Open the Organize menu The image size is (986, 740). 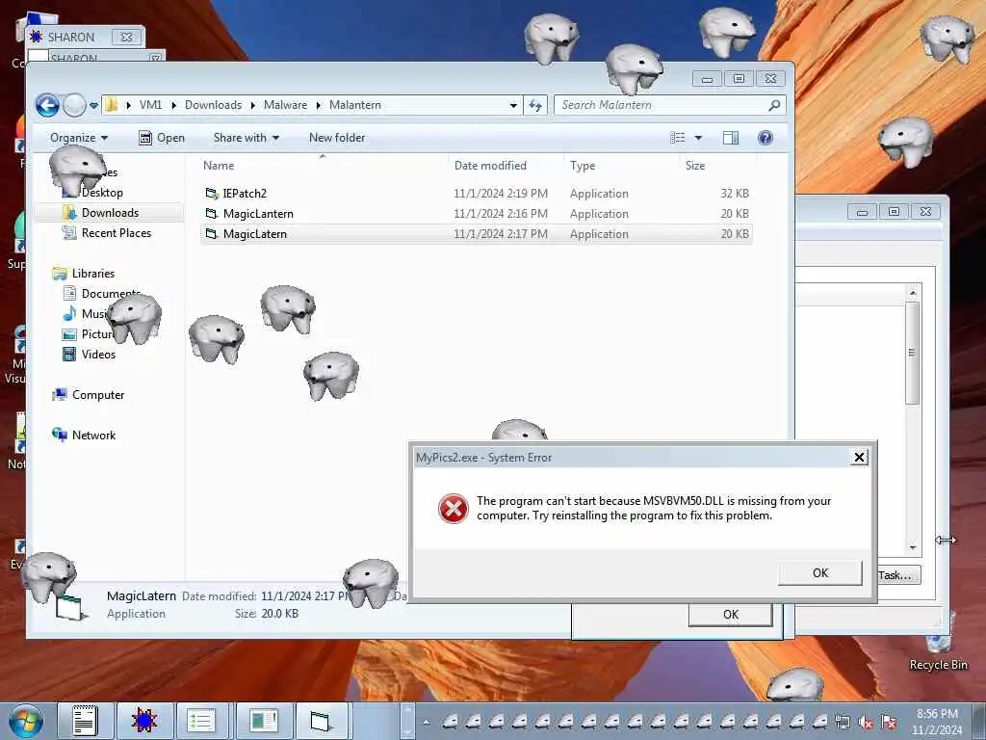click(79, 138)
